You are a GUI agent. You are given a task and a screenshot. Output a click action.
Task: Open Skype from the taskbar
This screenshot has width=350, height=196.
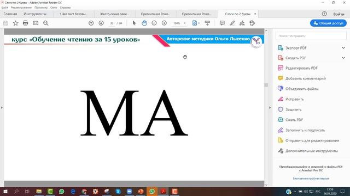click(118, 191)
